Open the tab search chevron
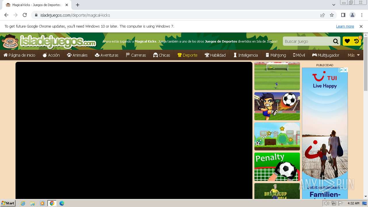 pyautogui.click(x=334, y=5)
